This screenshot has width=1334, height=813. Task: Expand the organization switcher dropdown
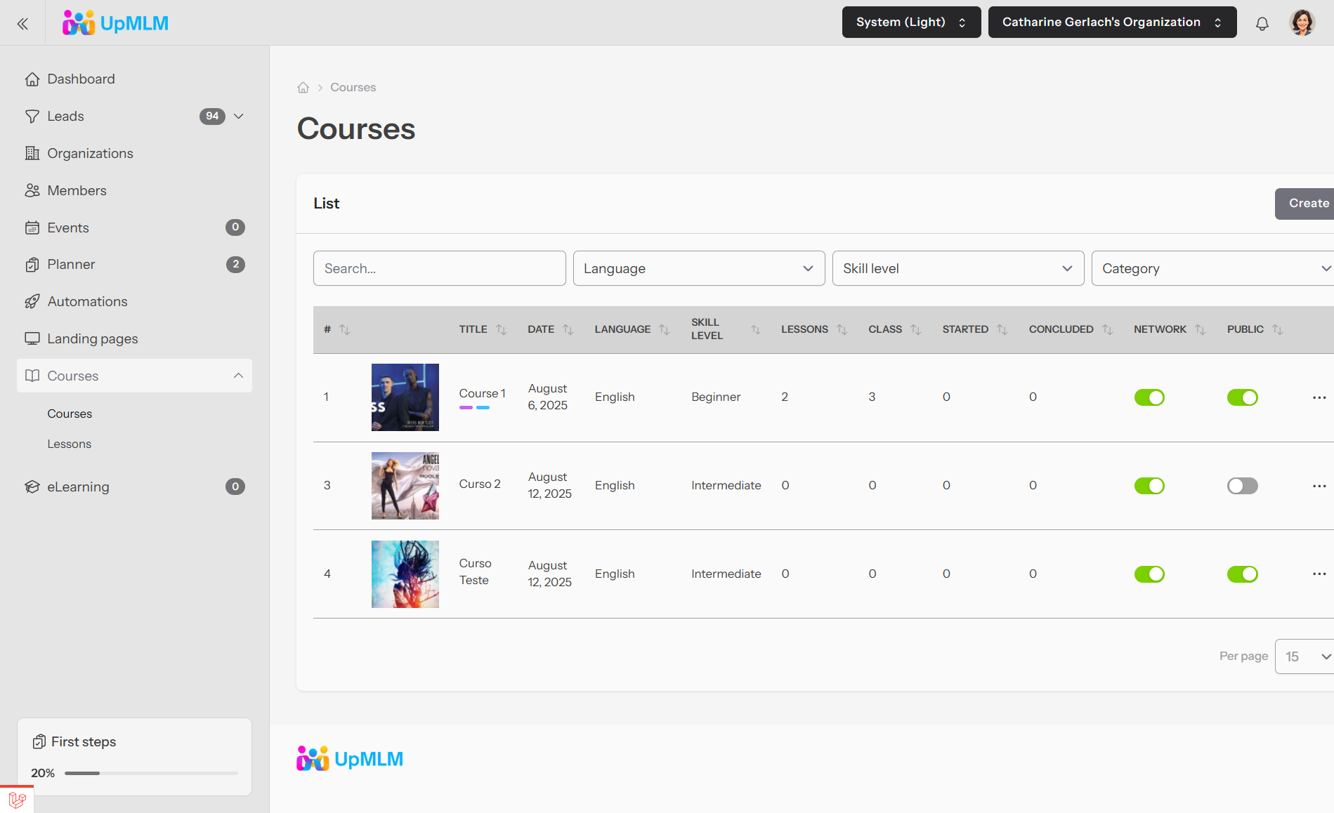click(x=1111, y=22)
